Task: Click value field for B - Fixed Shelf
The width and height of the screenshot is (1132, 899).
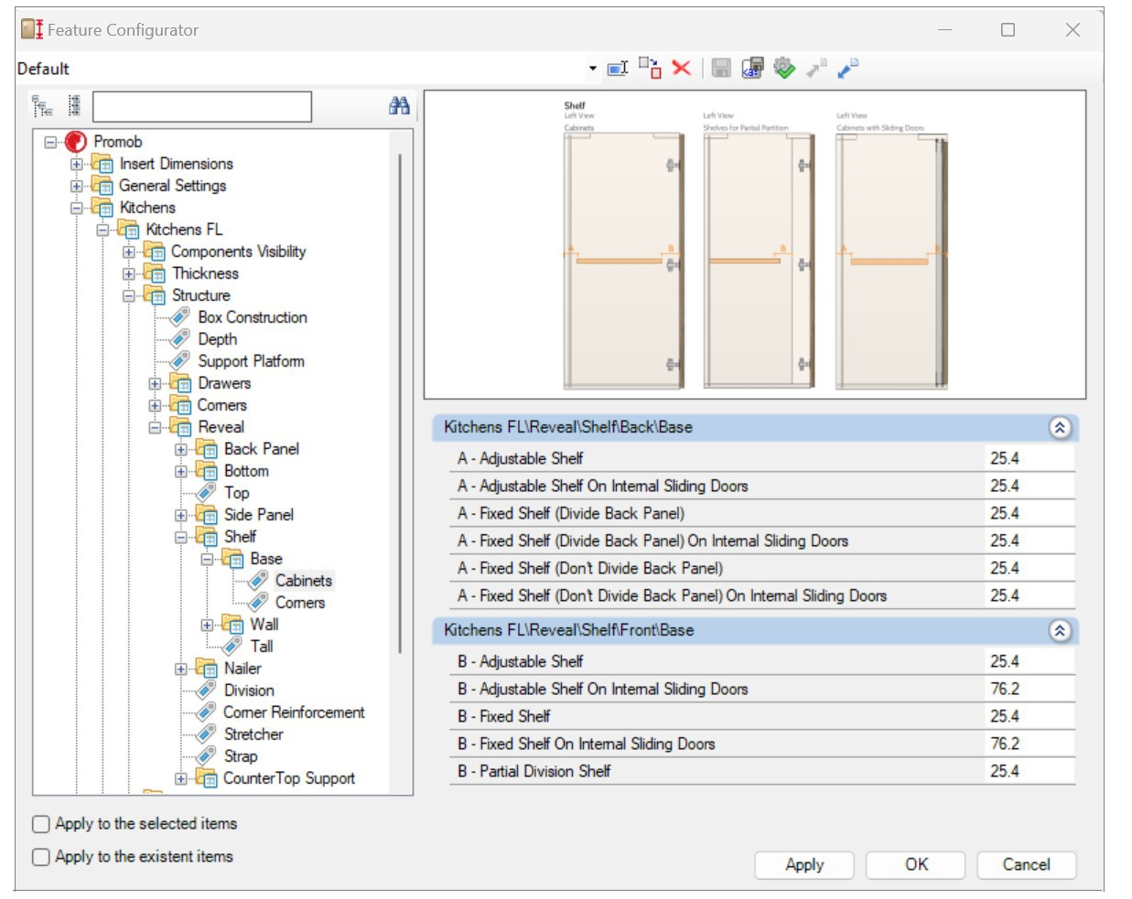Action: pos(1029,717)
